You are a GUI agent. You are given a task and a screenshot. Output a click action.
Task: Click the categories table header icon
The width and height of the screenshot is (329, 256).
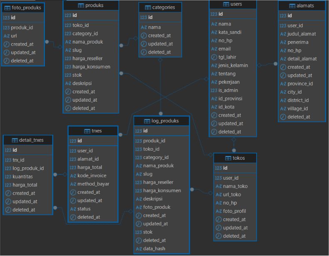(x=148, y=7)
